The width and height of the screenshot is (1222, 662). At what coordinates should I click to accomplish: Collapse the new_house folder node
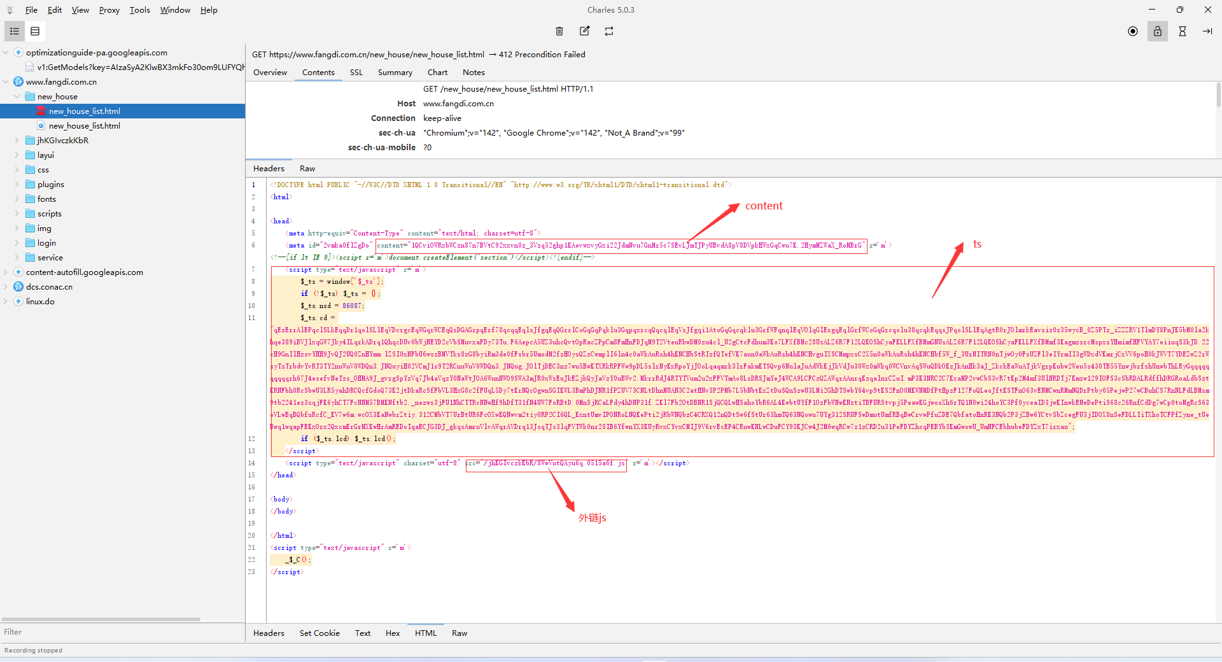17,96
